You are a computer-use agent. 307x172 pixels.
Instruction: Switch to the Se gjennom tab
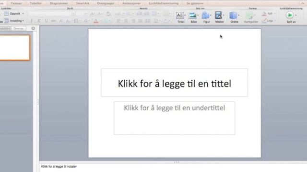[x=195, y=3]
